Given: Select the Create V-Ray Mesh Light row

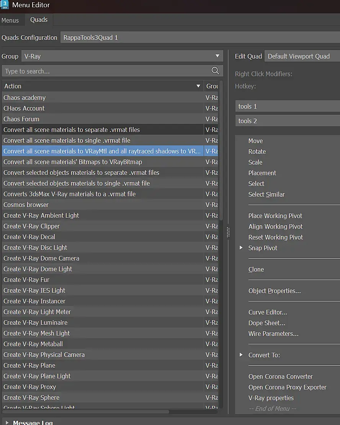Looking at the screenshot, I should (x=110, y=333).
